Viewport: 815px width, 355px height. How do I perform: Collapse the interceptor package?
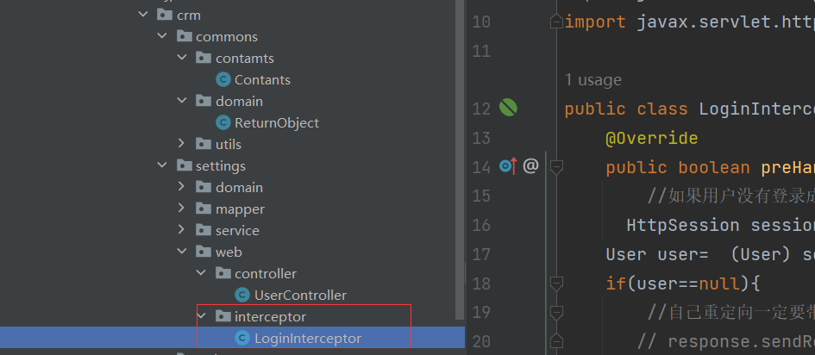tap(201, 317)
